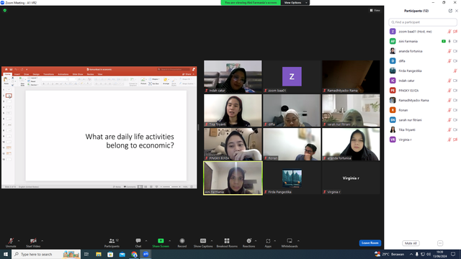Select Ramadhityadox Rama in participant list
This screenshot has width=461, height=259.
(423, 100)
